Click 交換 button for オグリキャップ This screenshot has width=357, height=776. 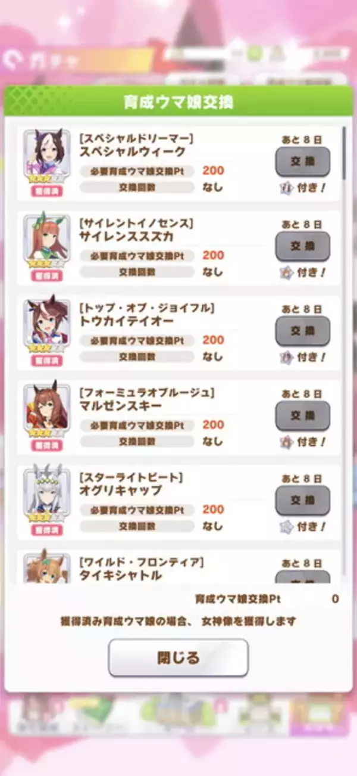coord(302,500)
